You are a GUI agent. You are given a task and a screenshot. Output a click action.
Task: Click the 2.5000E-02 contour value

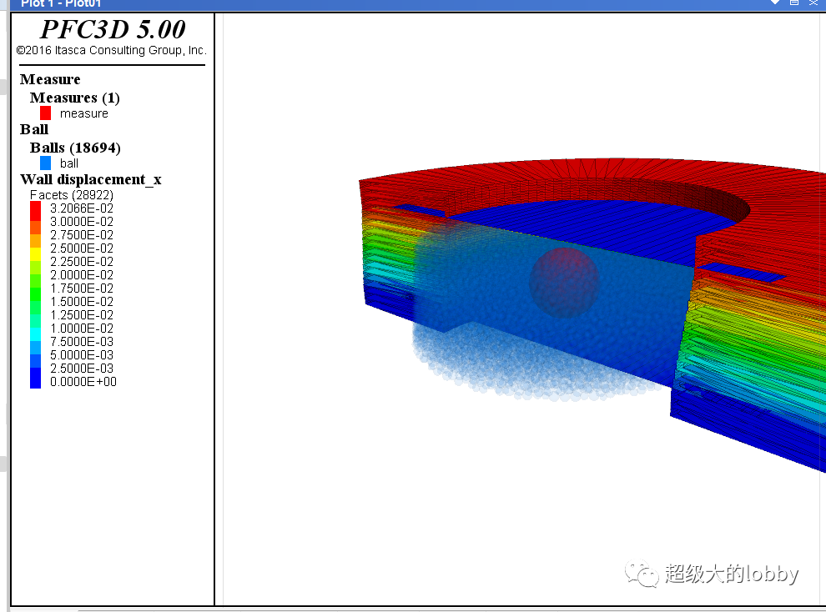pos(82,248)
